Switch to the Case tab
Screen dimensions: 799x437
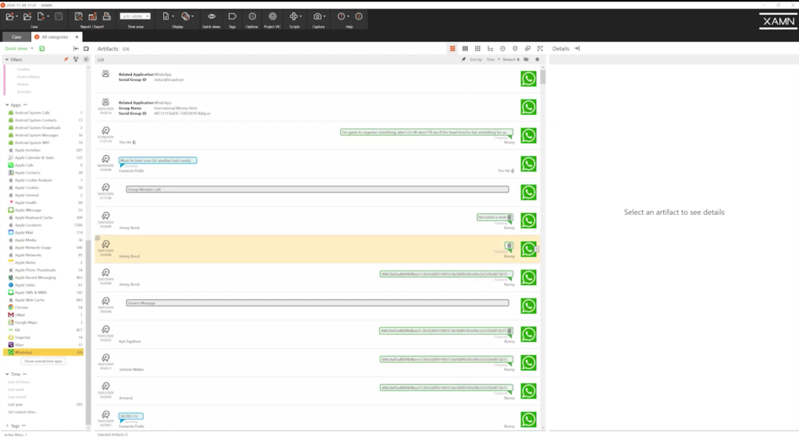click(16, 37)
